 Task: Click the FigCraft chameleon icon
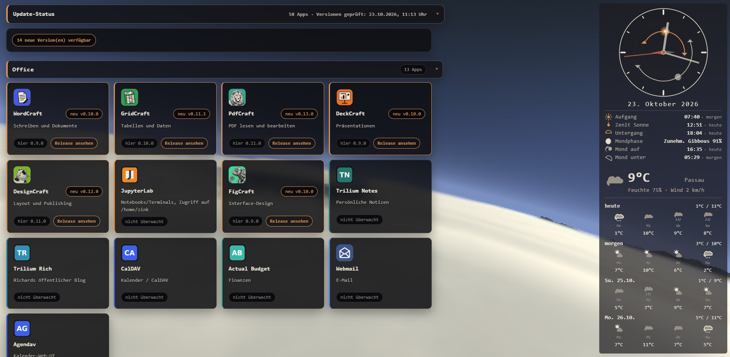[x=237, y=175]
